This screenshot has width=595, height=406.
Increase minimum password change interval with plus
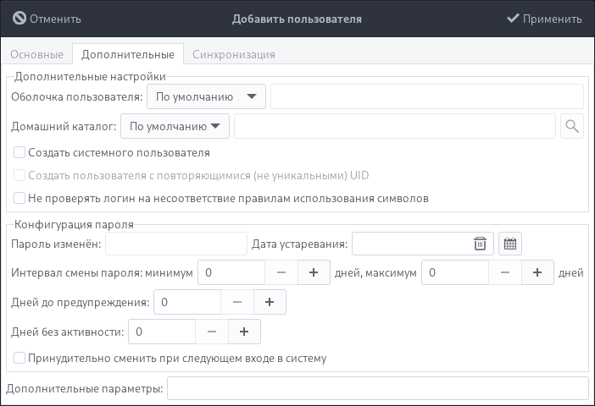pyautogui.click(x=313, y=272)
